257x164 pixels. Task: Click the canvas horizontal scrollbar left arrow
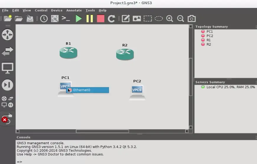pyautogui.click(x=17, y=131)
